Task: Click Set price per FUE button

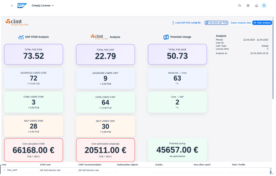Action: tap(216, 23)
